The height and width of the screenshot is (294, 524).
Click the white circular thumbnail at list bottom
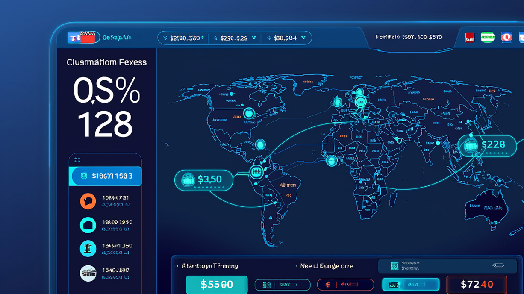point(88,273)
